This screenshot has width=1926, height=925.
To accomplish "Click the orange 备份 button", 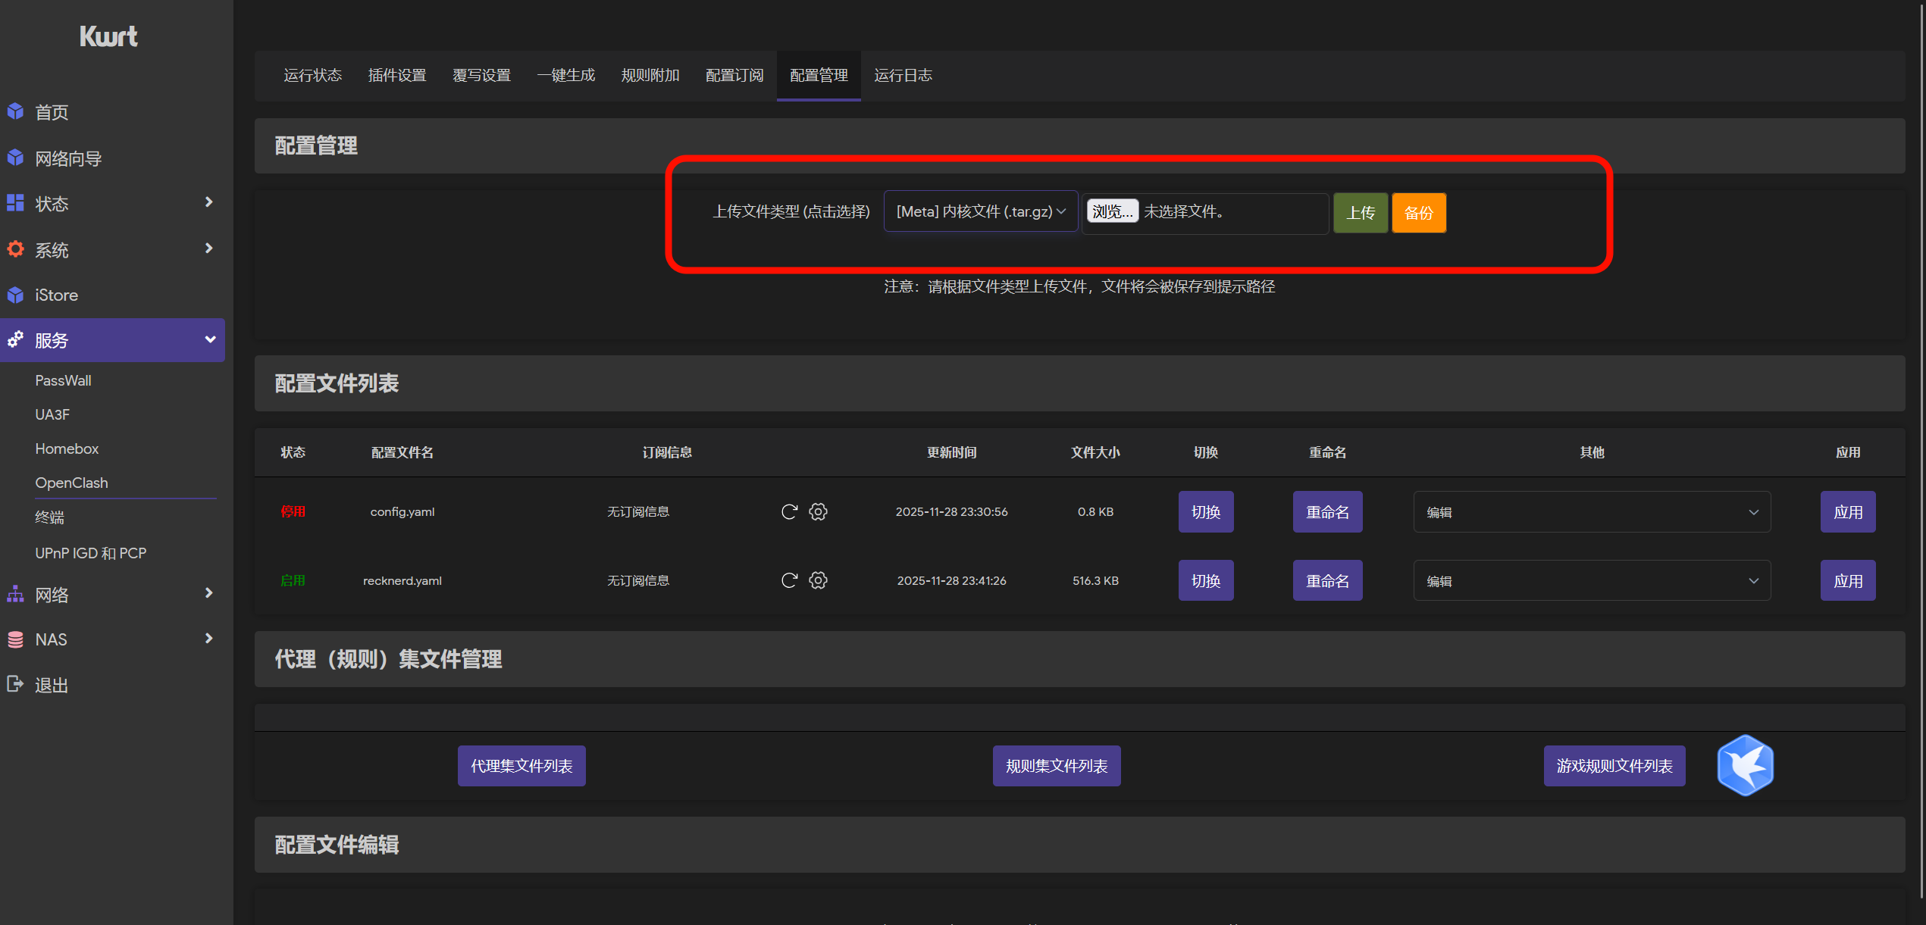I will pos(1418,213).
